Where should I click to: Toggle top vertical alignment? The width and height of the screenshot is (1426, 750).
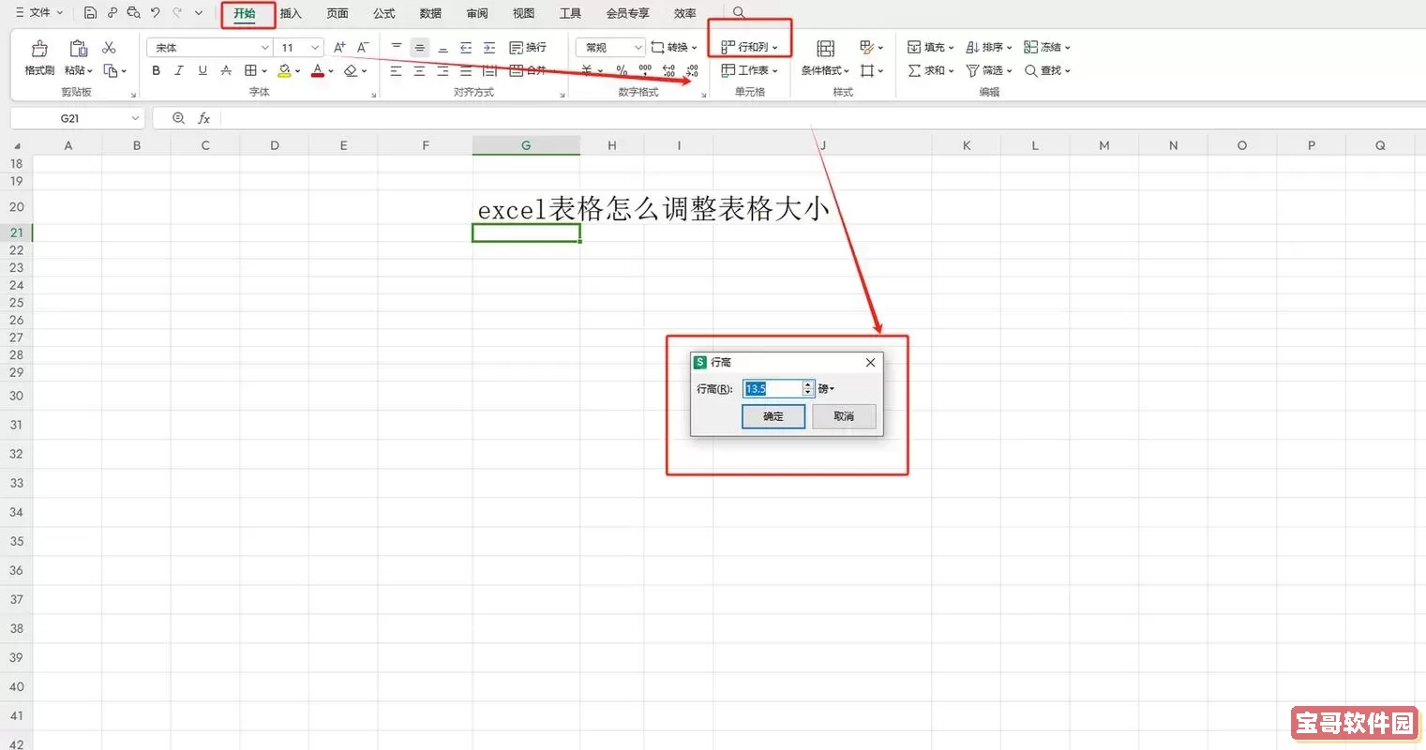[x=397, y=47]
